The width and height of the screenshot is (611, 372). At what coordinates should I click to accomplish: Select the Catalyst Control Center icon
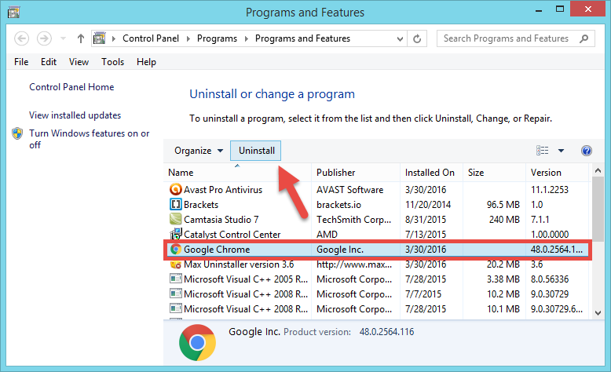coord(176,234)
